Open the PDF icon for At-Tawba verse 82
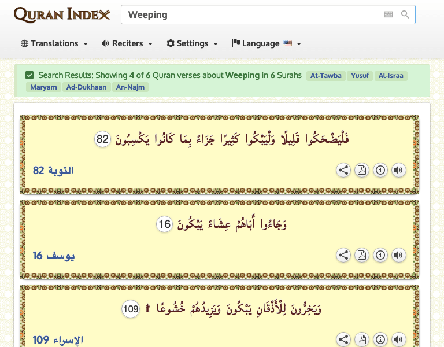The width and height of the screenshot is (444, 347). (362, 170)
